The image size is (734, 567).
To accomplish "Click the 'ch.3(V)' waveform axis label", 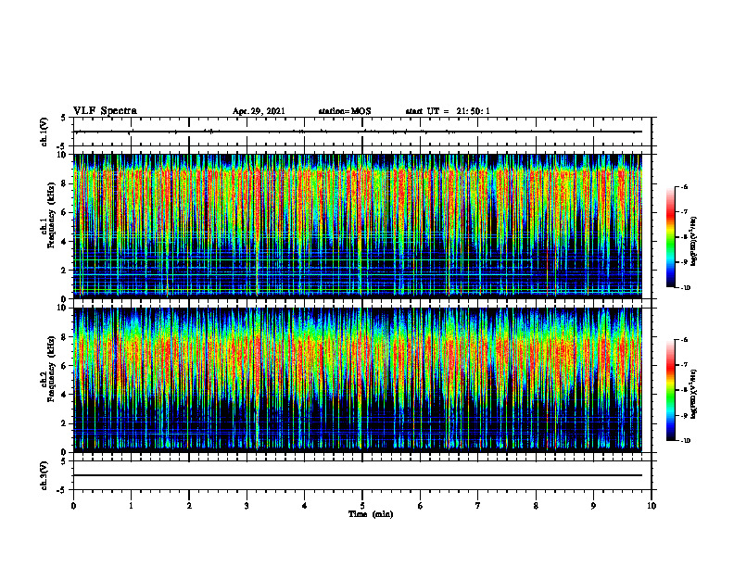I will 44,475.
